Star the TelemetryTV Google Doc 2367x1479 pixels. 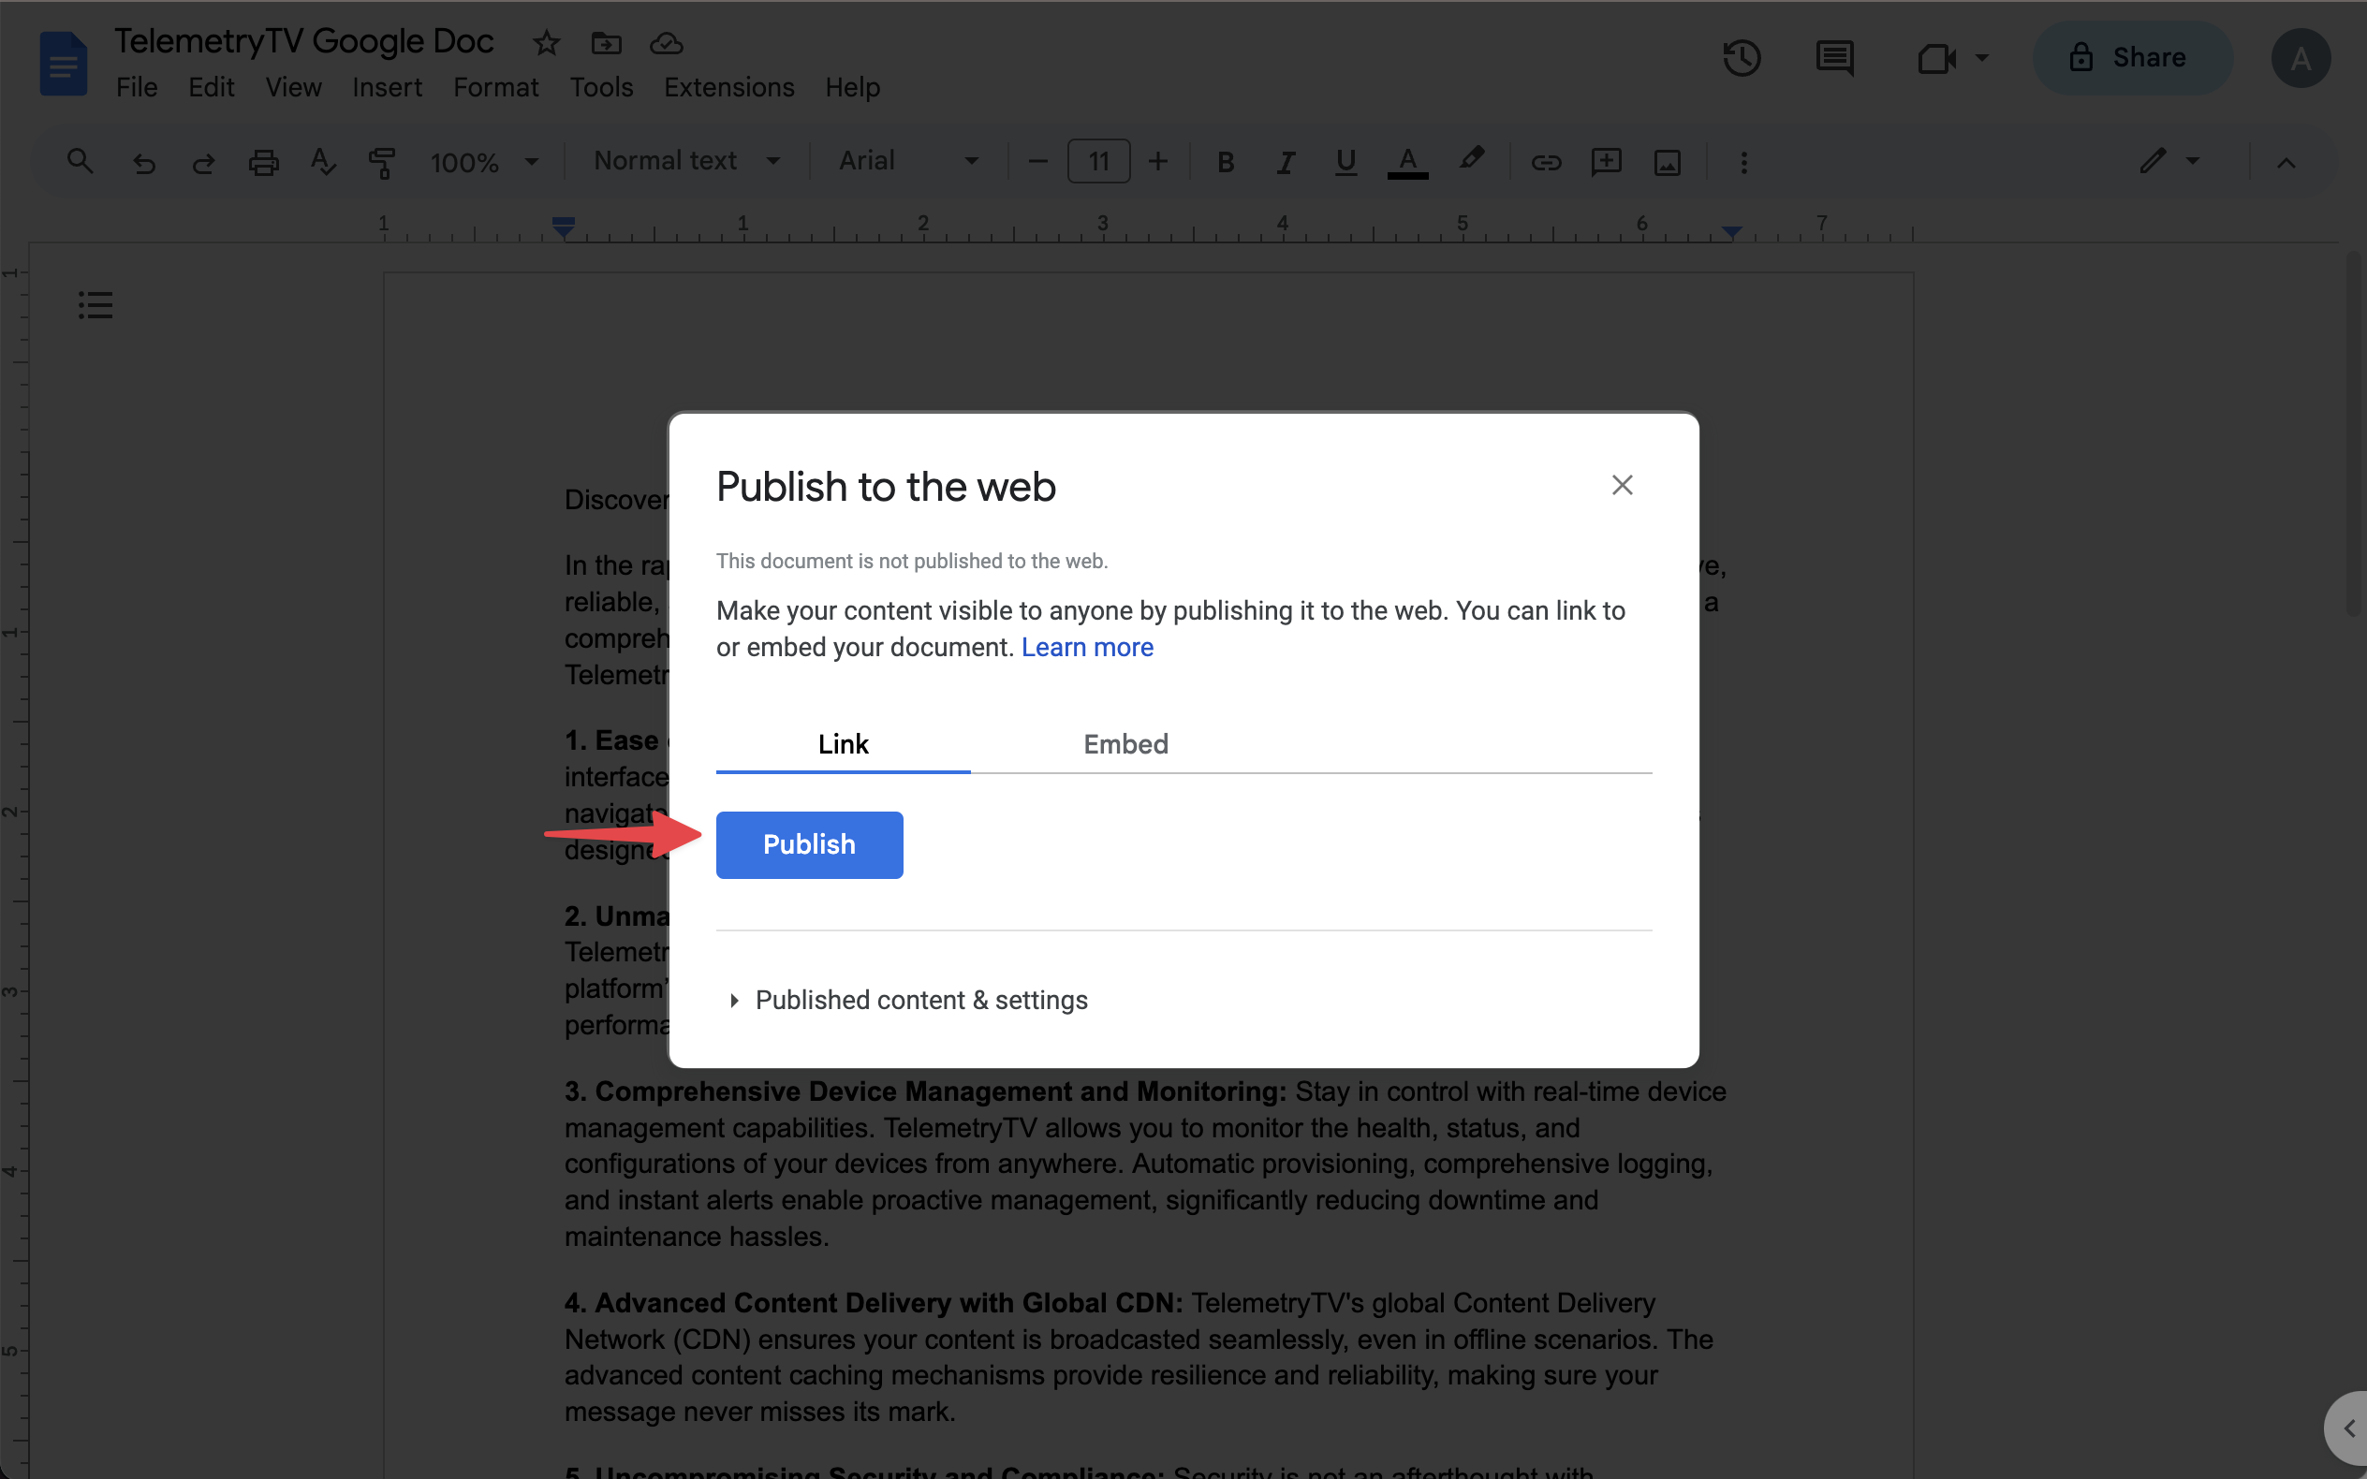tap(546, 43)
